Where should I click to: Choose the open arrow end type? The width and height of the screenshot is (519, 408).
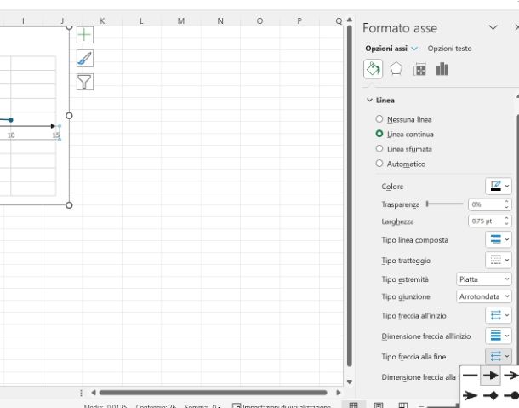(510, 376)
